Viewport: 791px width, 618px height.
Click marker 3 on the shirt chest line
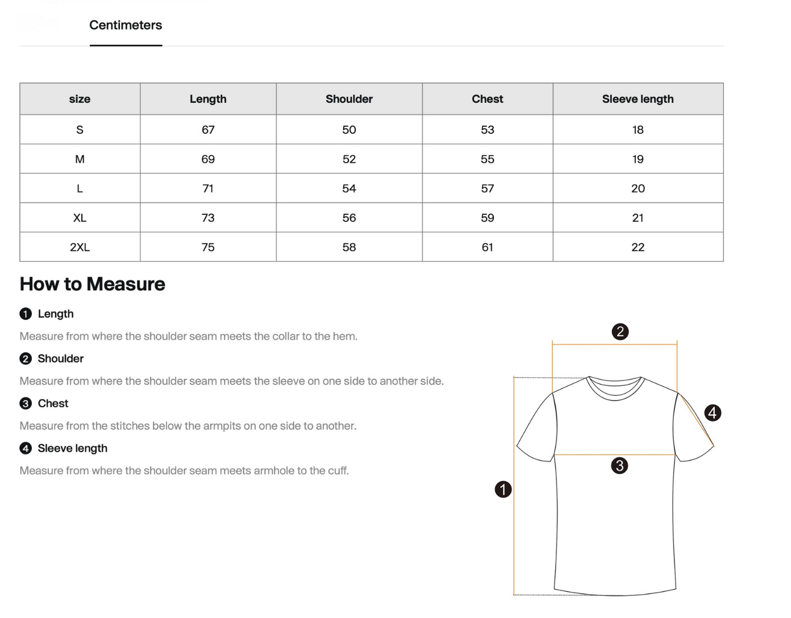click(619, 466)
